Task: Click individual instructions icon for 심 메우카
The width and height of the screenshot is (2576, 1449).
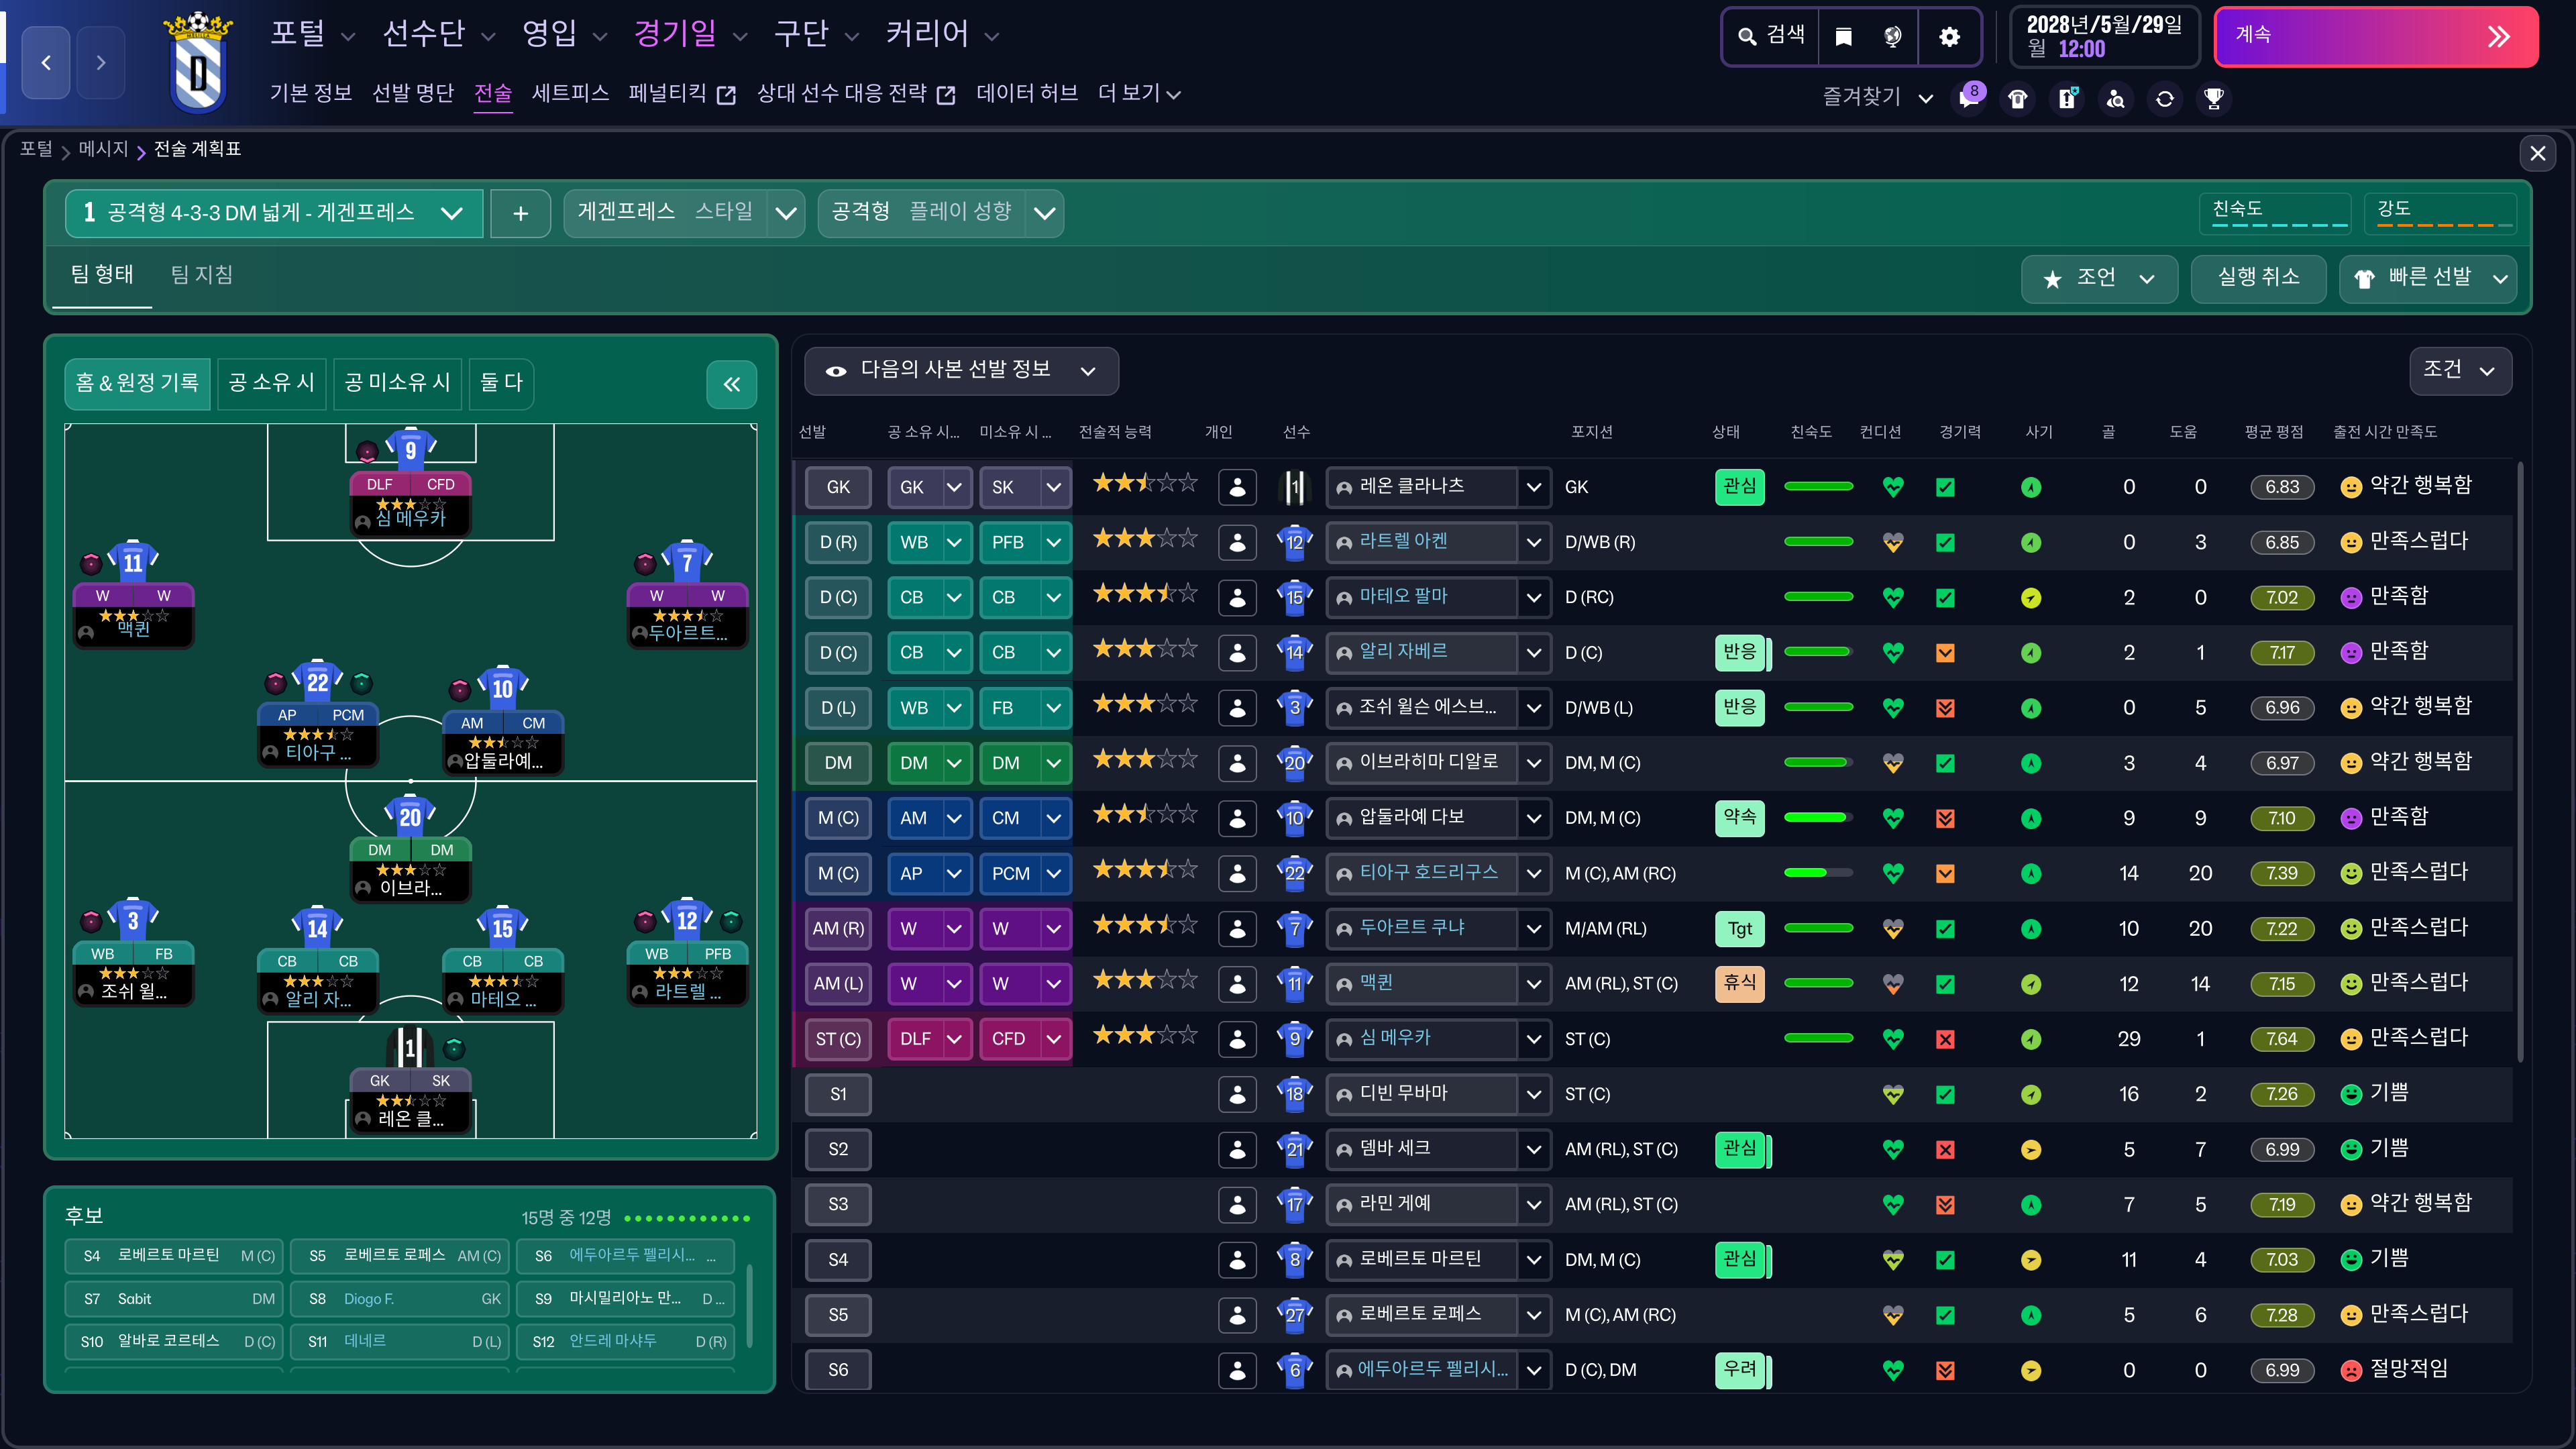Action: (x=1237, y=1039)
